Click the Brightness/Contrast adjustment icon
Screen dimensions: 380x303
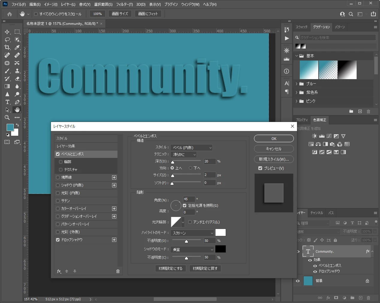tap(314, 136)
